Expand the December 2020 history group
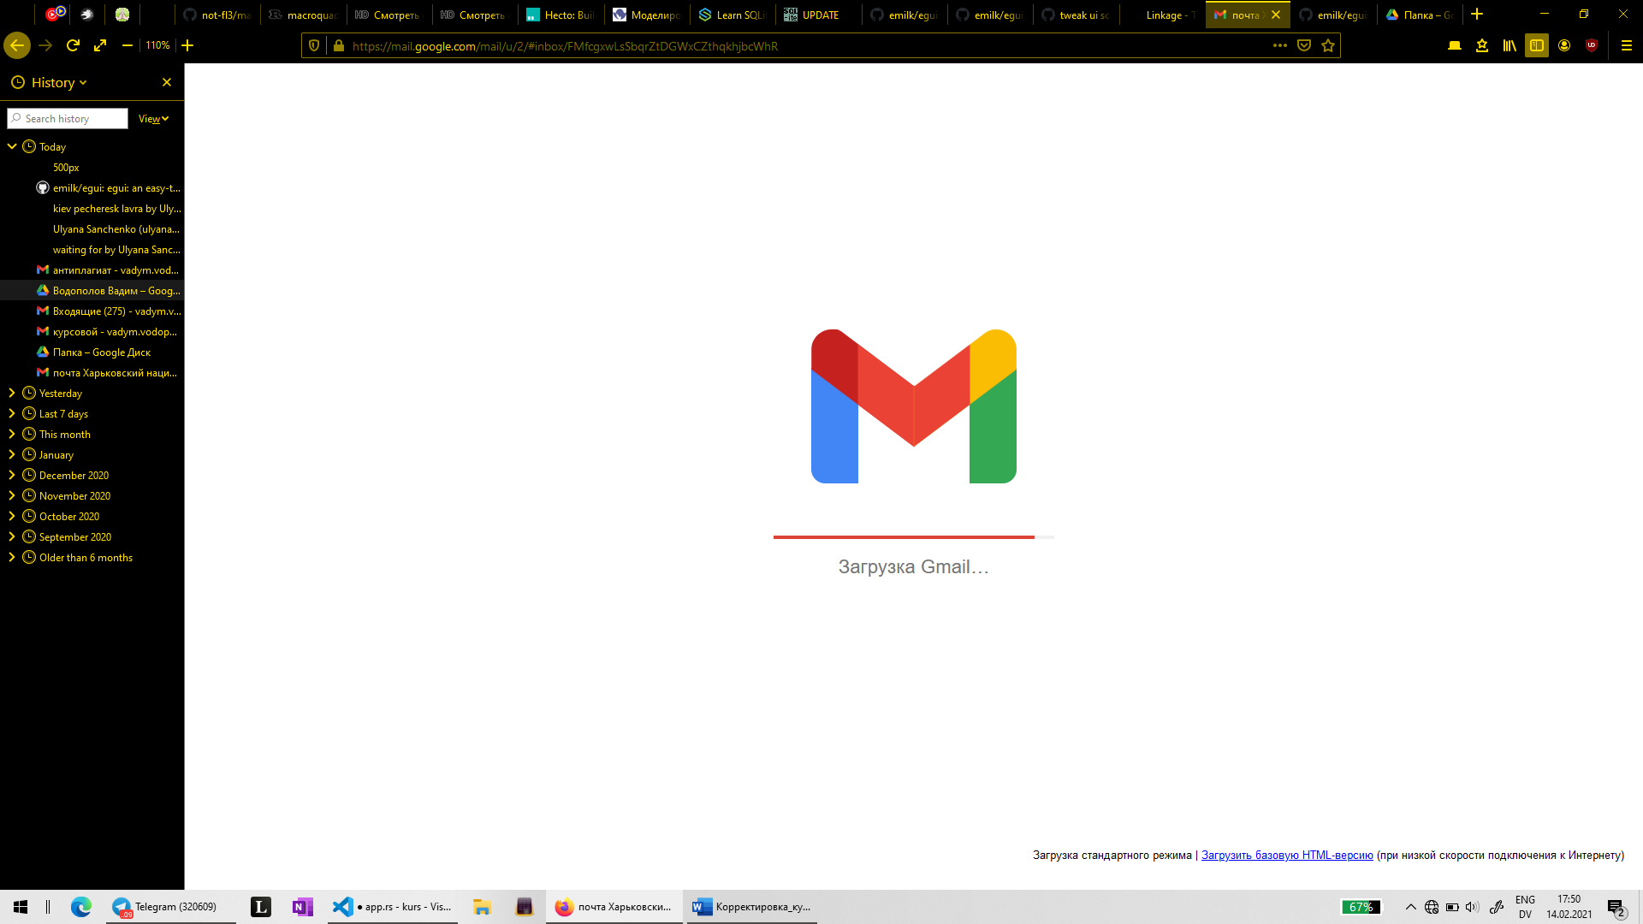 tap(12, 475)
